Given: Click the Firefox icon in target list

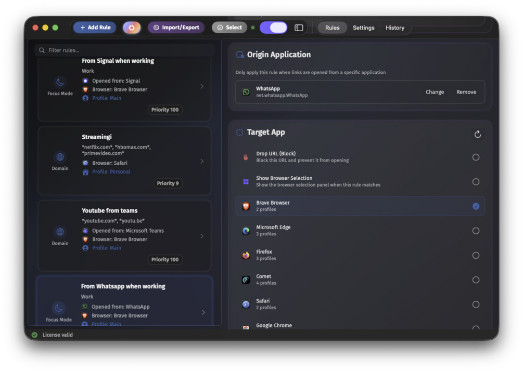Looking at the screenshot, I should (246, 255).
